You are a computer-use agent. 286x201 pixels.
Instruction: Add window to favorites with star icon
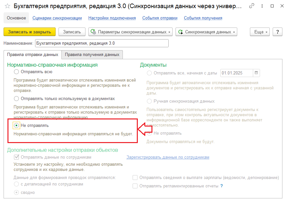[x=7, y=6]
